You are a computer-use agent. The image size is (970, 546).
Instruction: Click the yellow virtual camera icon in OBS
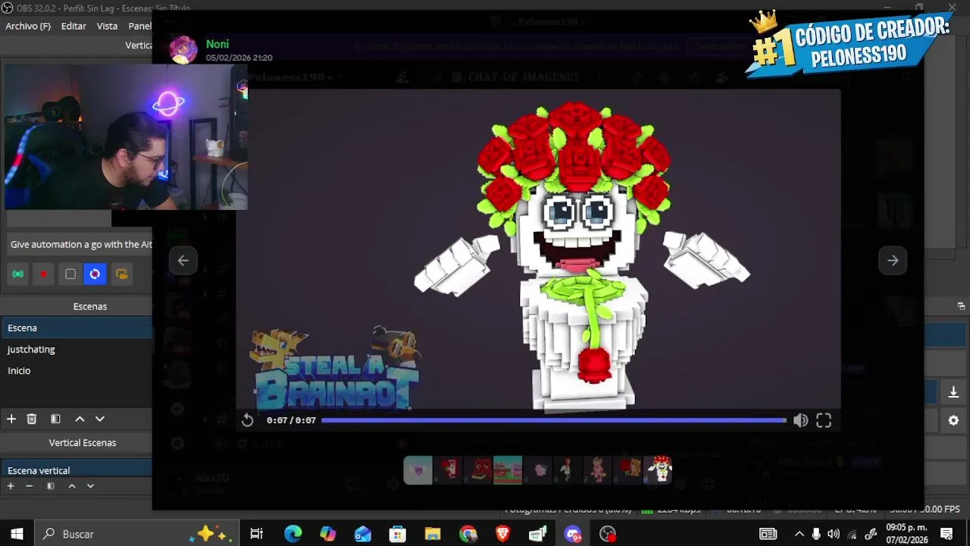tap(121, 274)
